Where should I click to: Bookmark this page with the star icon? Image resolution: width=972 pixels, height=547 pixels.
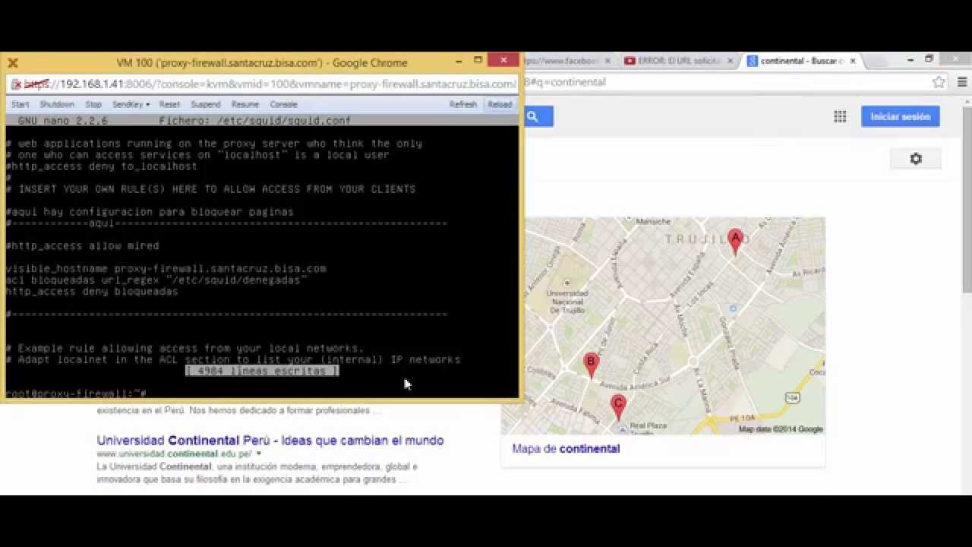939,82
